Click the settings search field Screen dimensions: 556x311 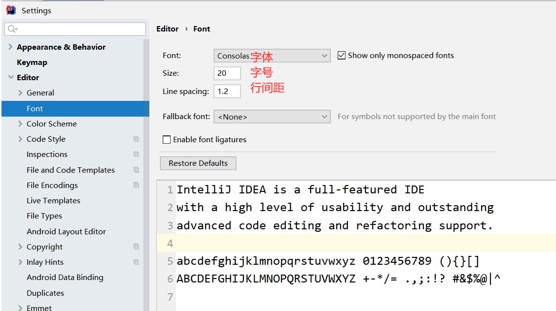75,29
